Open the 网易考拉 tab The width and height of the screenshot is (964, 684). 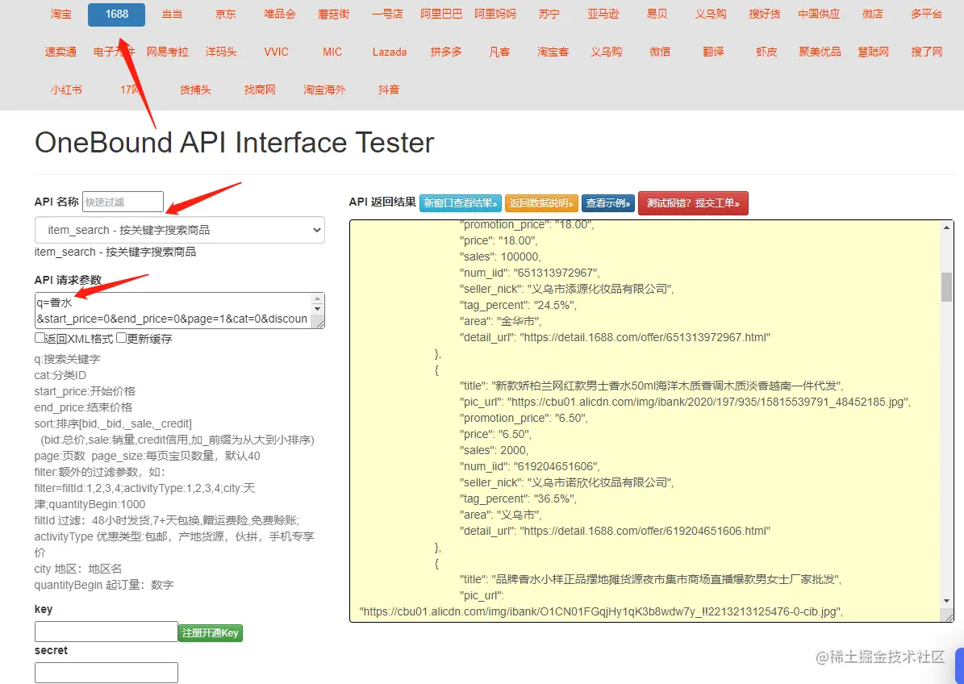(167, 52)
